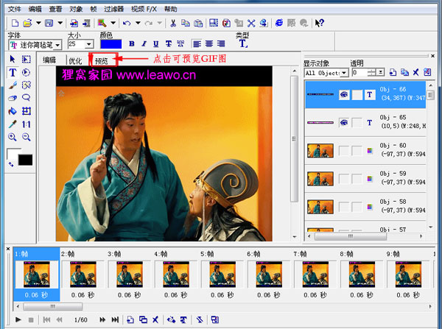Click the Cut scissors icon
The image size is (442, 329).
[173, 23]
